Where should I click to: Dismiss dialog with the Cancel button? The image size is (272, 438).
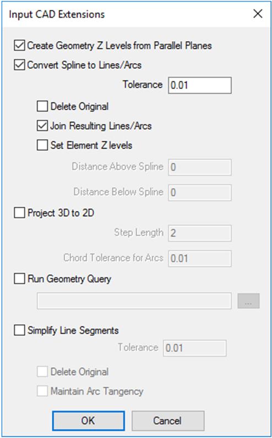point(168,420)
